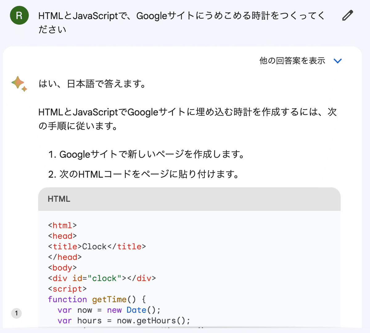Screen dimensions: 370x333
Task: Click the function getTime() code line
Action: pos(97,299)
